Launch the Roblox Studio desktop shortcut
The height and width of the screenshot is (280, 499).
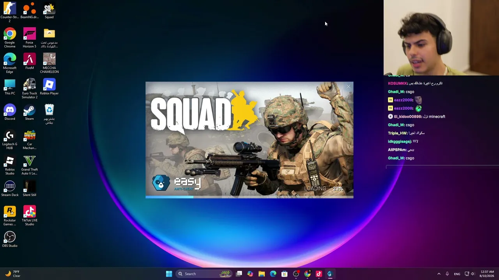[10, 165]
